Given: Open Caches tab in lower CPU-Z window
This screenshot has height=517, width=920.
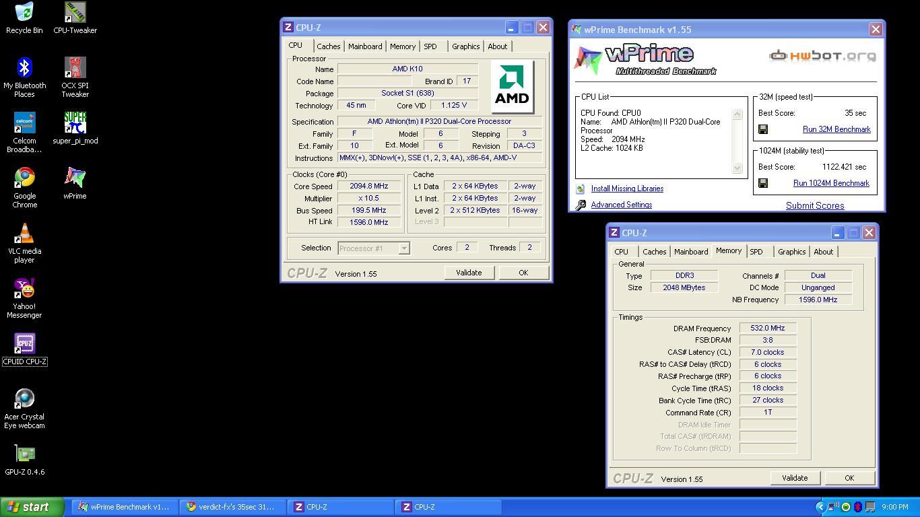Looking at the screenshot, I should pyautogui.click(x=655, y=252).
